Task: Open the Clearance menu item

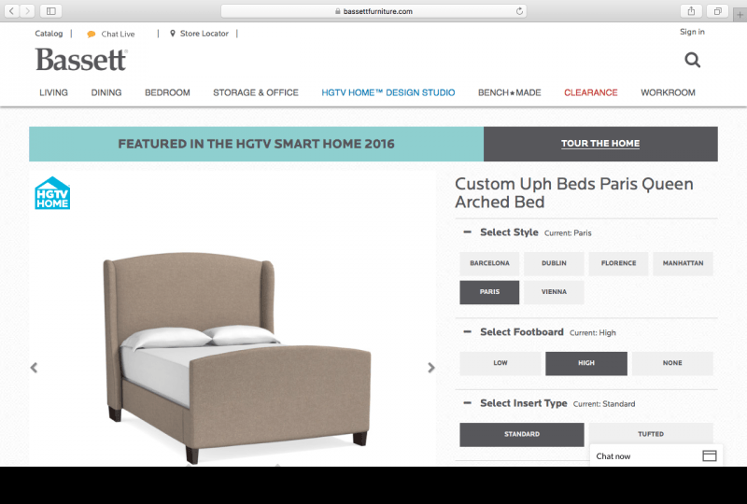Action: pos(591,92)
